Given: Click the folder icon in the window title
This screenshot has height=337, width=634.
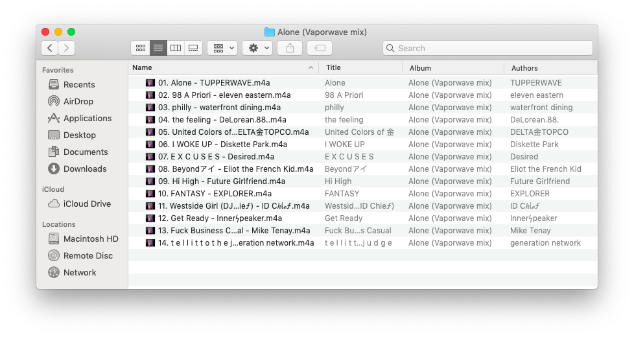Looking at the screenshot, I should (269, 32).
